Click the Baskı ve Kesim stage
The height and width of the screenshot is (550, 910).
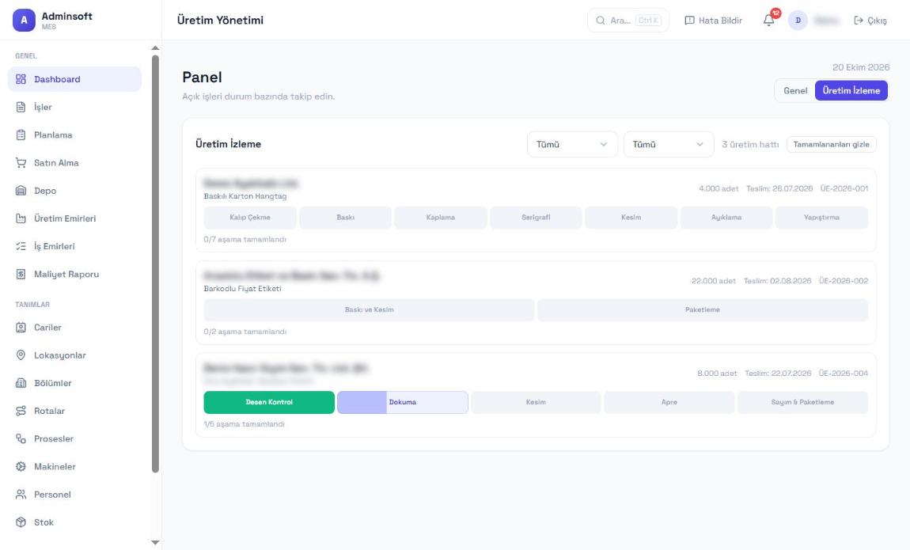[x=369, y=309]
